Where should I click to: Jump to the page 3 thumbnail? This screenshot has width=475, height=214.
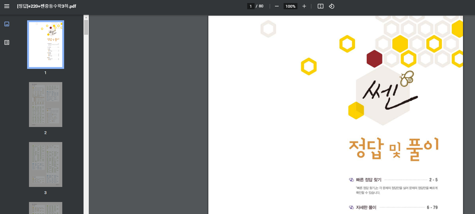[x=46, y=164]
